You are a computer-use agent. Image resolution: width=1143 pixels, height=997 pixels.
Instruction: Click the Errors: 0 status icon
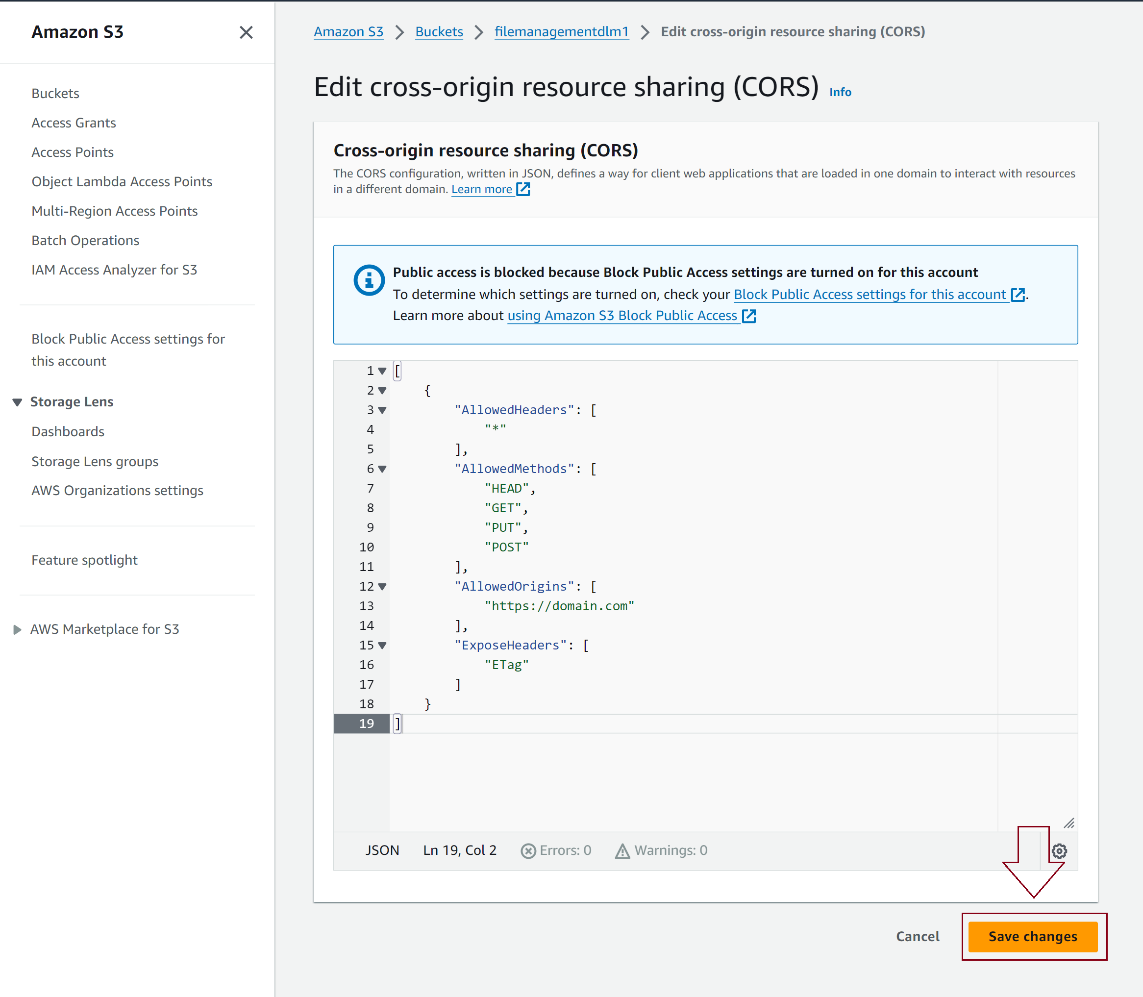tap(528, 850)
